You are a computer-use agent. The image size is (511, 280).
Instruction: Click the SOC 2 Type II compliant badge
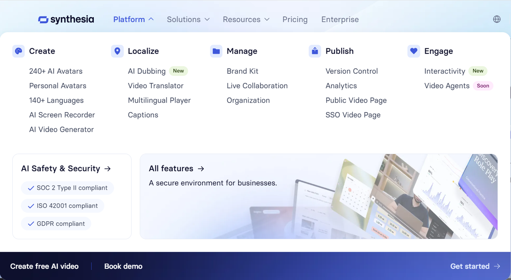[x=67, y=188]
